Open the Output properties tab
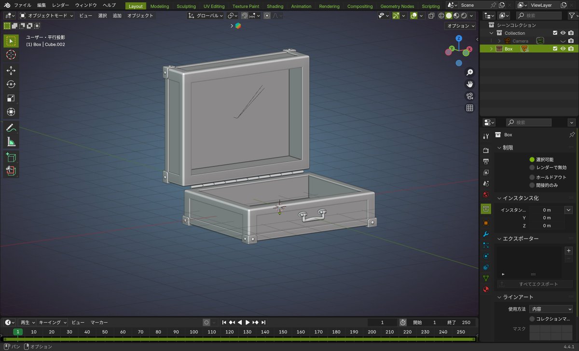This screenshot has width=579, height=351. 486,161
